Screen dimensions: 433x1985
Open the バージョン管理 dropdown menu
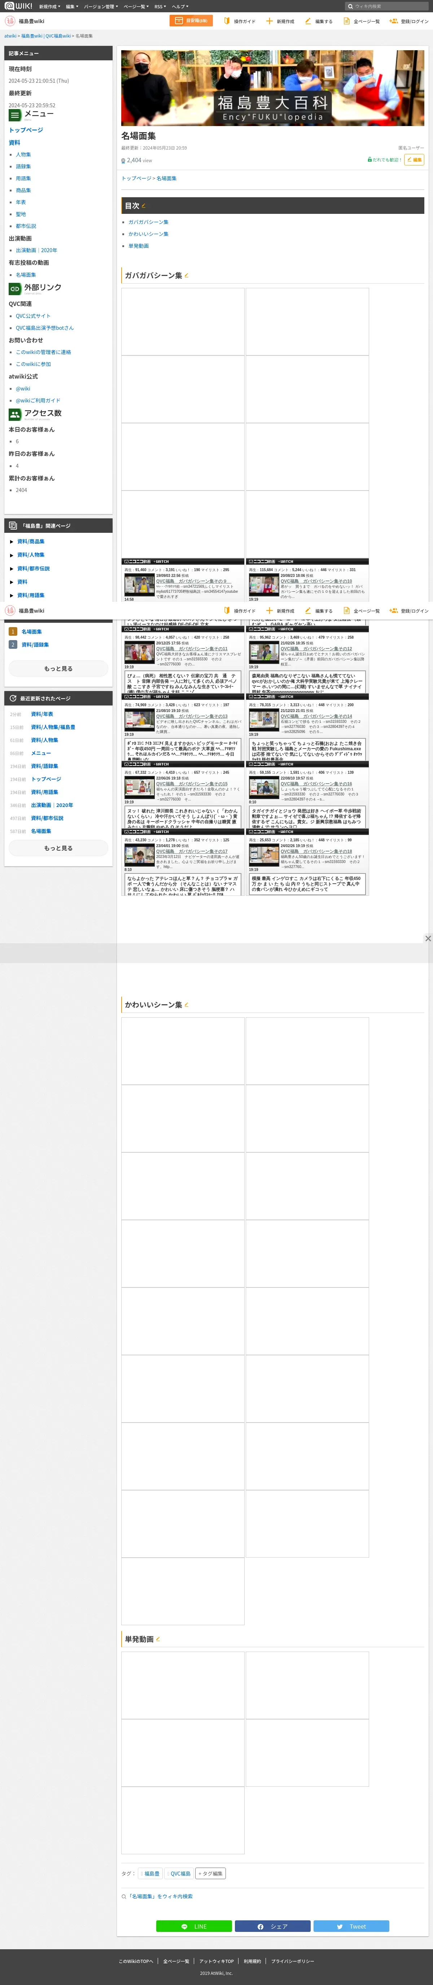coord(101,6)
